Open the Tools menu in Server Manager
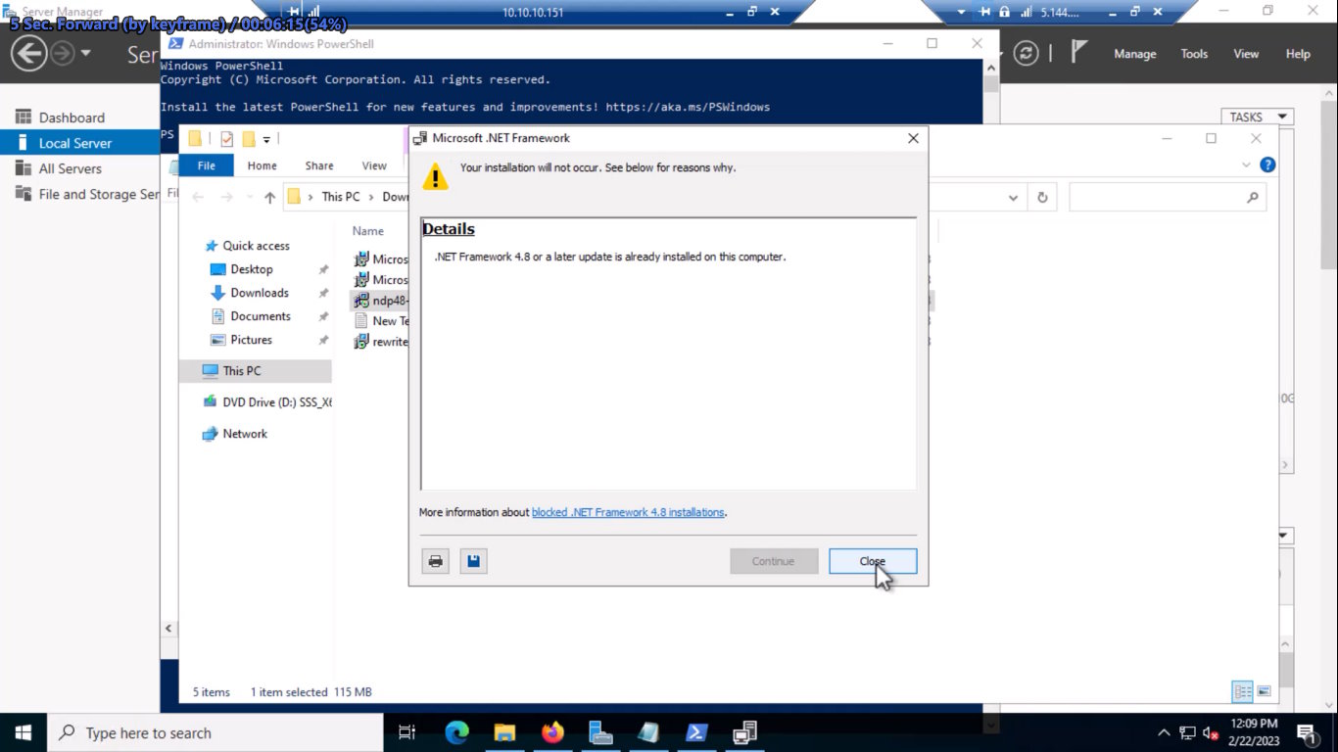The height and width of the screenshot is (752, 1338). (x=1193, y=54)
